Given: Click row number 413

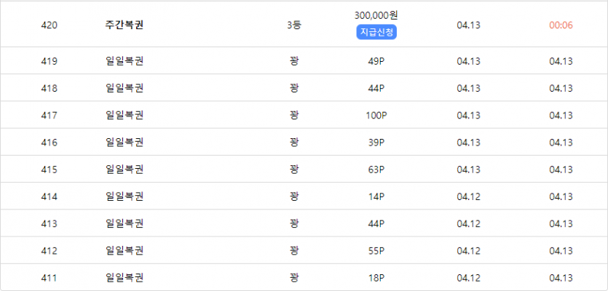Looking at the screenshot, I should click(x=50, y=224).
